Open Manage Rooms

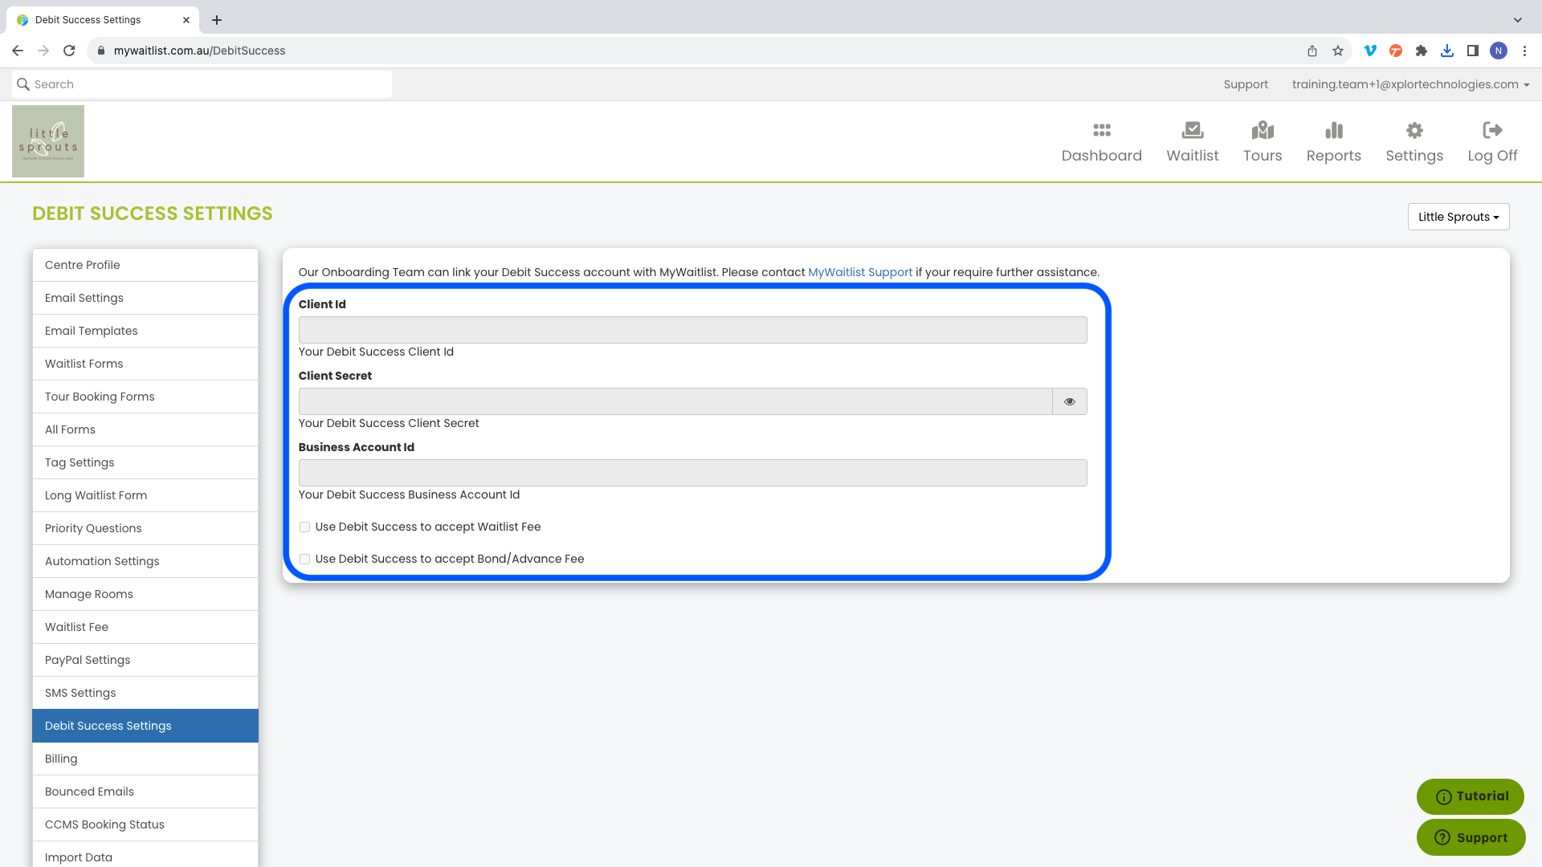pyautogui.click(x=145, y=594)
